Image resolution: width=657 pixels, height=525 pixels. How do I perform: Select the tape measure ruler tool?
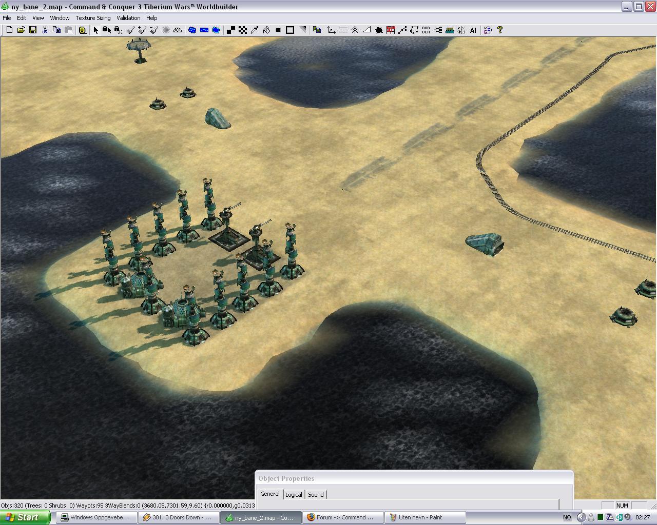(83, 30)
